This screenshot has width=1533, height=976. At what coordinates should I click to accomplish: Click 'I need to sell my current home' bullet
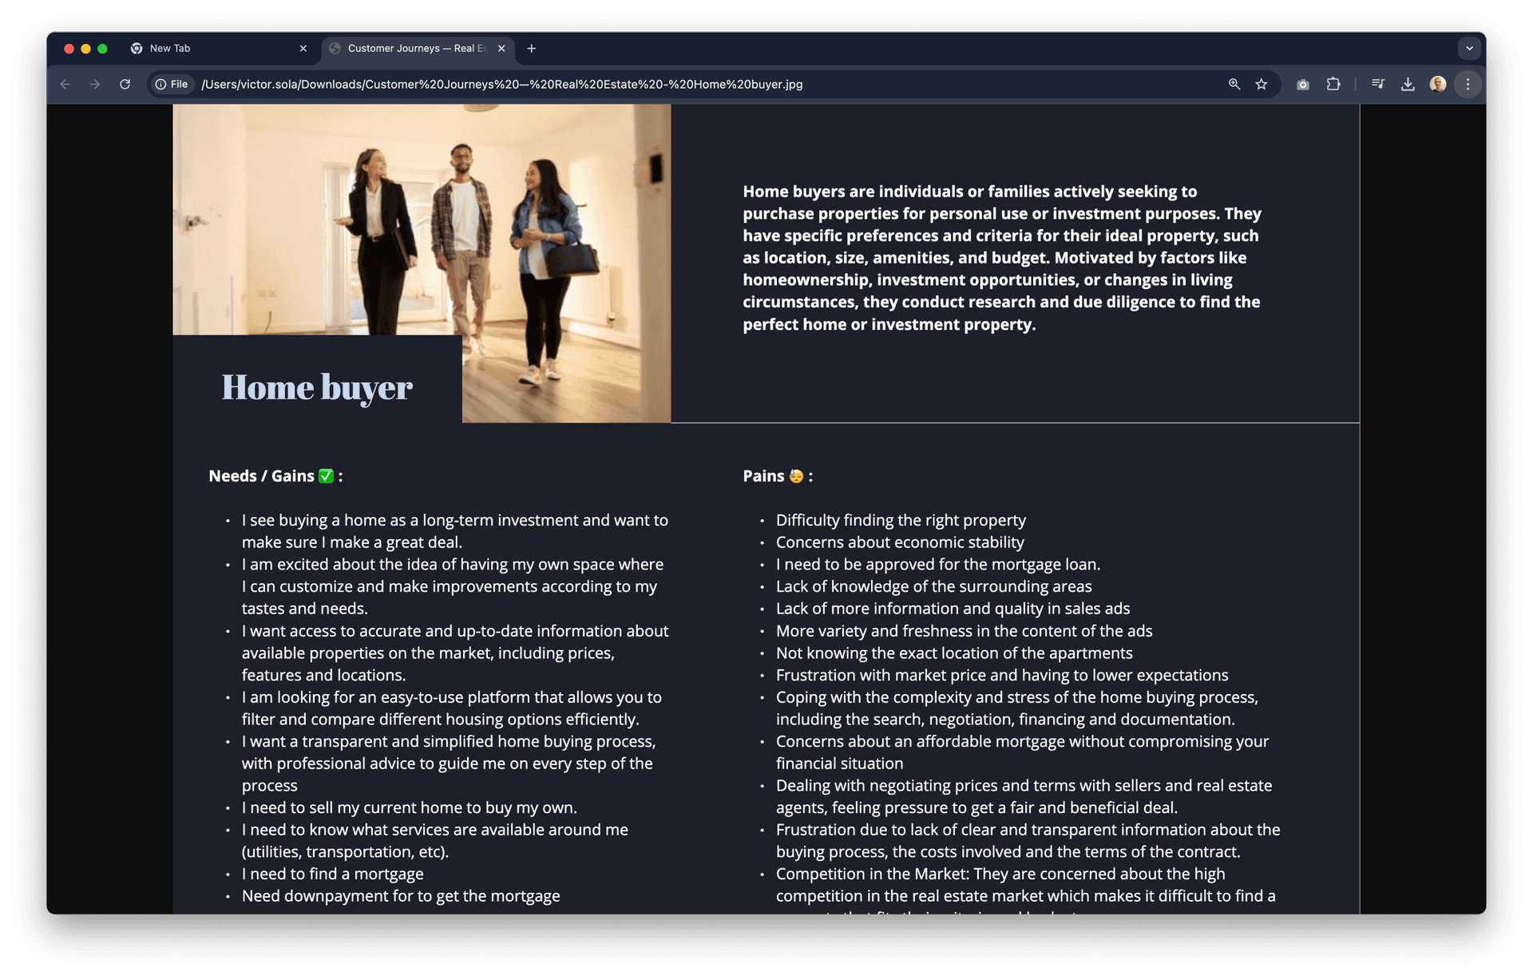coord(409,807)
